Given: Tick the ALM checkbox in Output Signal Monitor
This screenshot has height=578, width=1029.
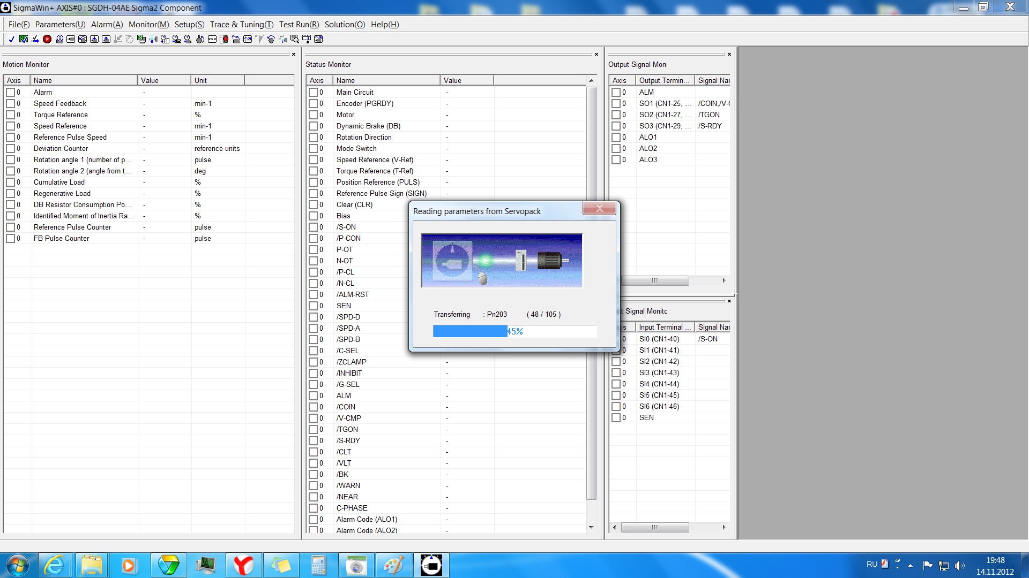Looking at the screenshot, I should pos(616,92).
